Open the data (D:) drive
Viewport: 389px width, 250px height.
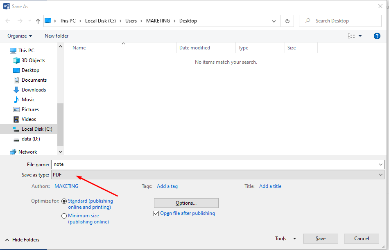pyautogui.click(x=31, y=139)
